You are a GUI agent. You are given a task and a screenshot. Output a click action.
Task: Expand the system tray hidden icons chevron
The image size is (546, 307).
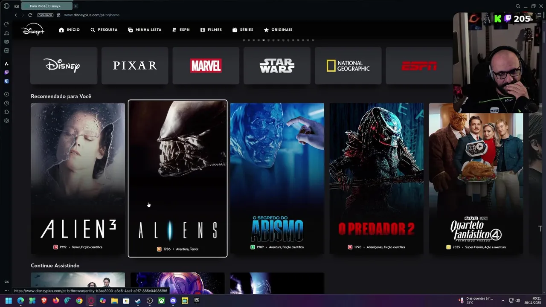(x=502, y=301)
